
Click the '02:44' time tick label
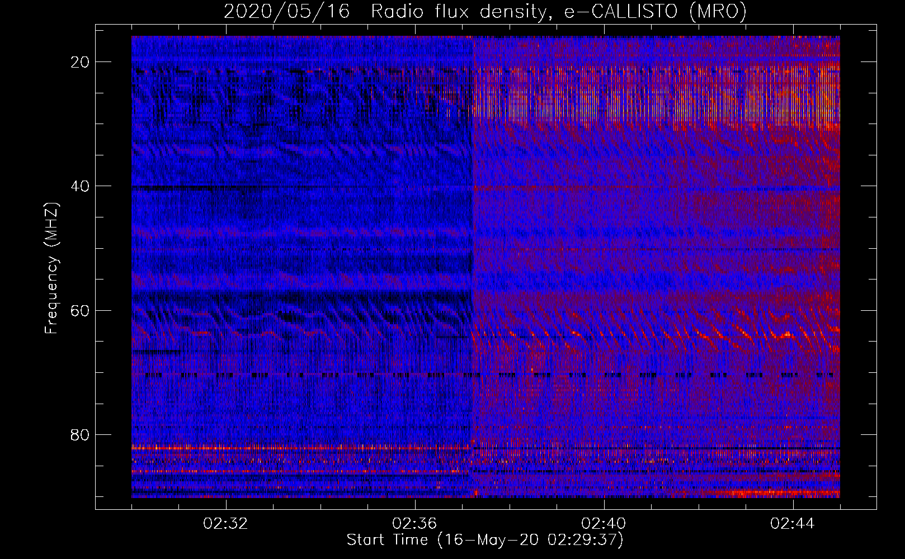(x=793, y=524)
